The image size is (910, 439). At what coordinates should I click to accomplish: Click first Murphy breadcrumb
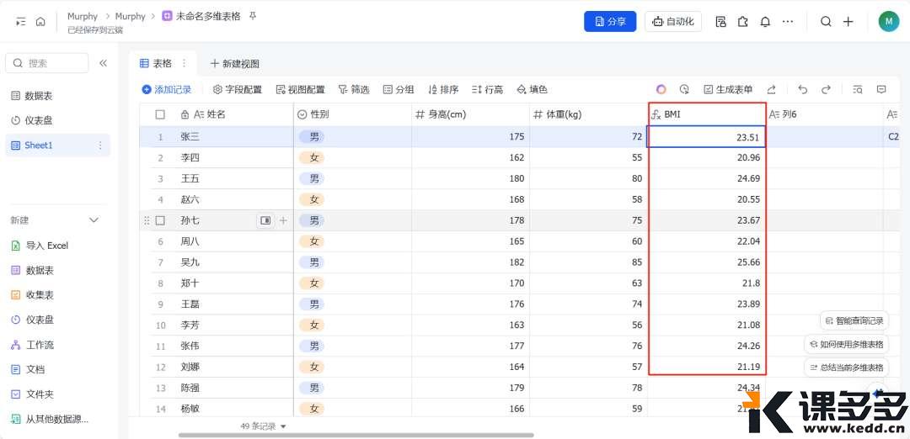83,16
